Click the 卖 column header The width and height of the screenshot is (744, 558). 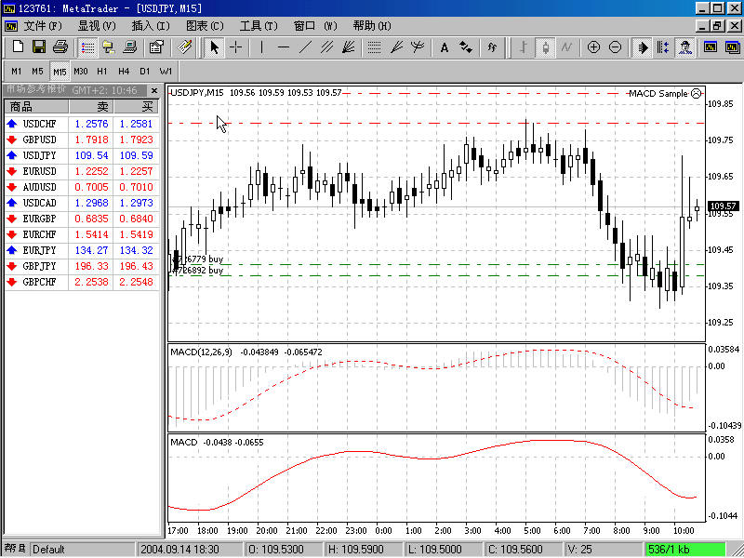(x=91, y=106)
